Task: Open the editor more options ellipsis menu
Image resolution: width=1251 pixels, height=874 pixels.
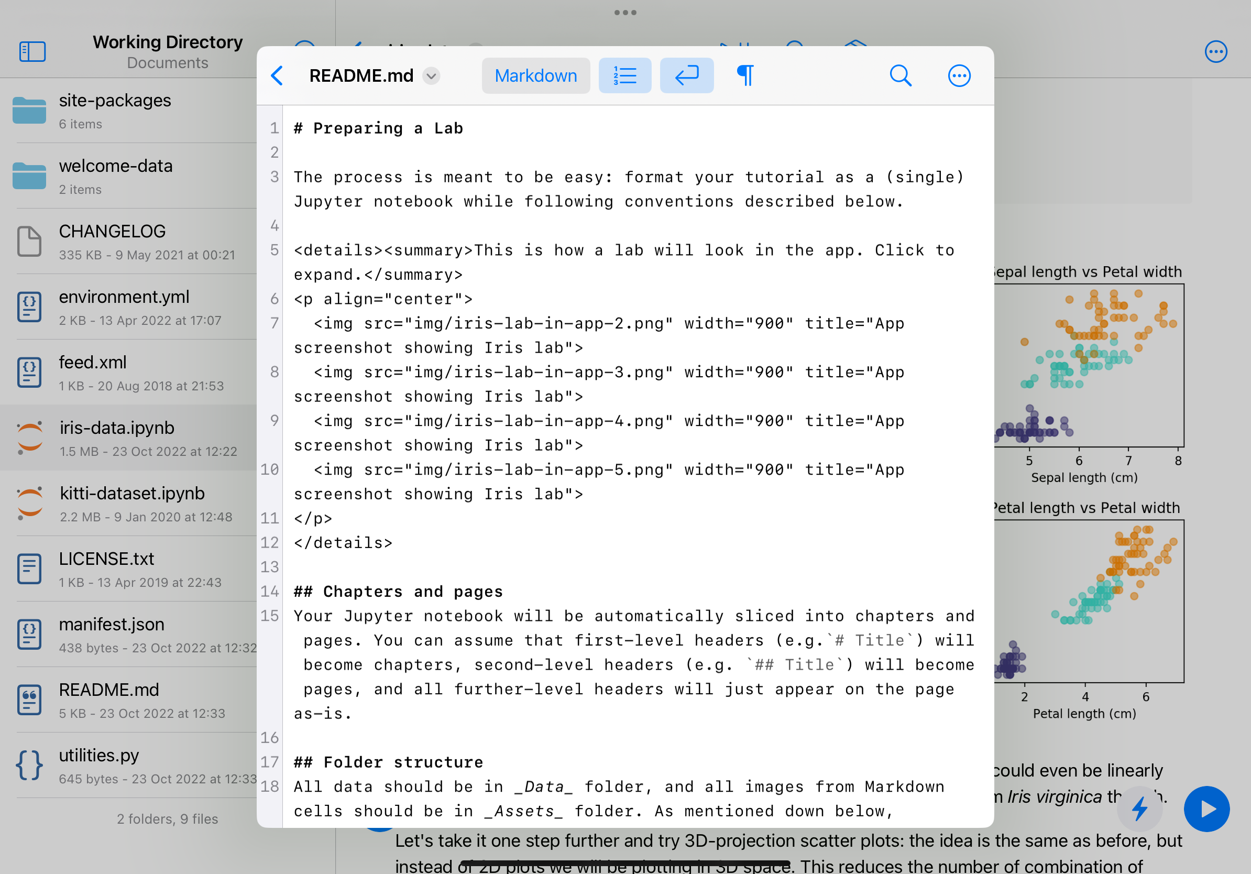Action: 958,76
